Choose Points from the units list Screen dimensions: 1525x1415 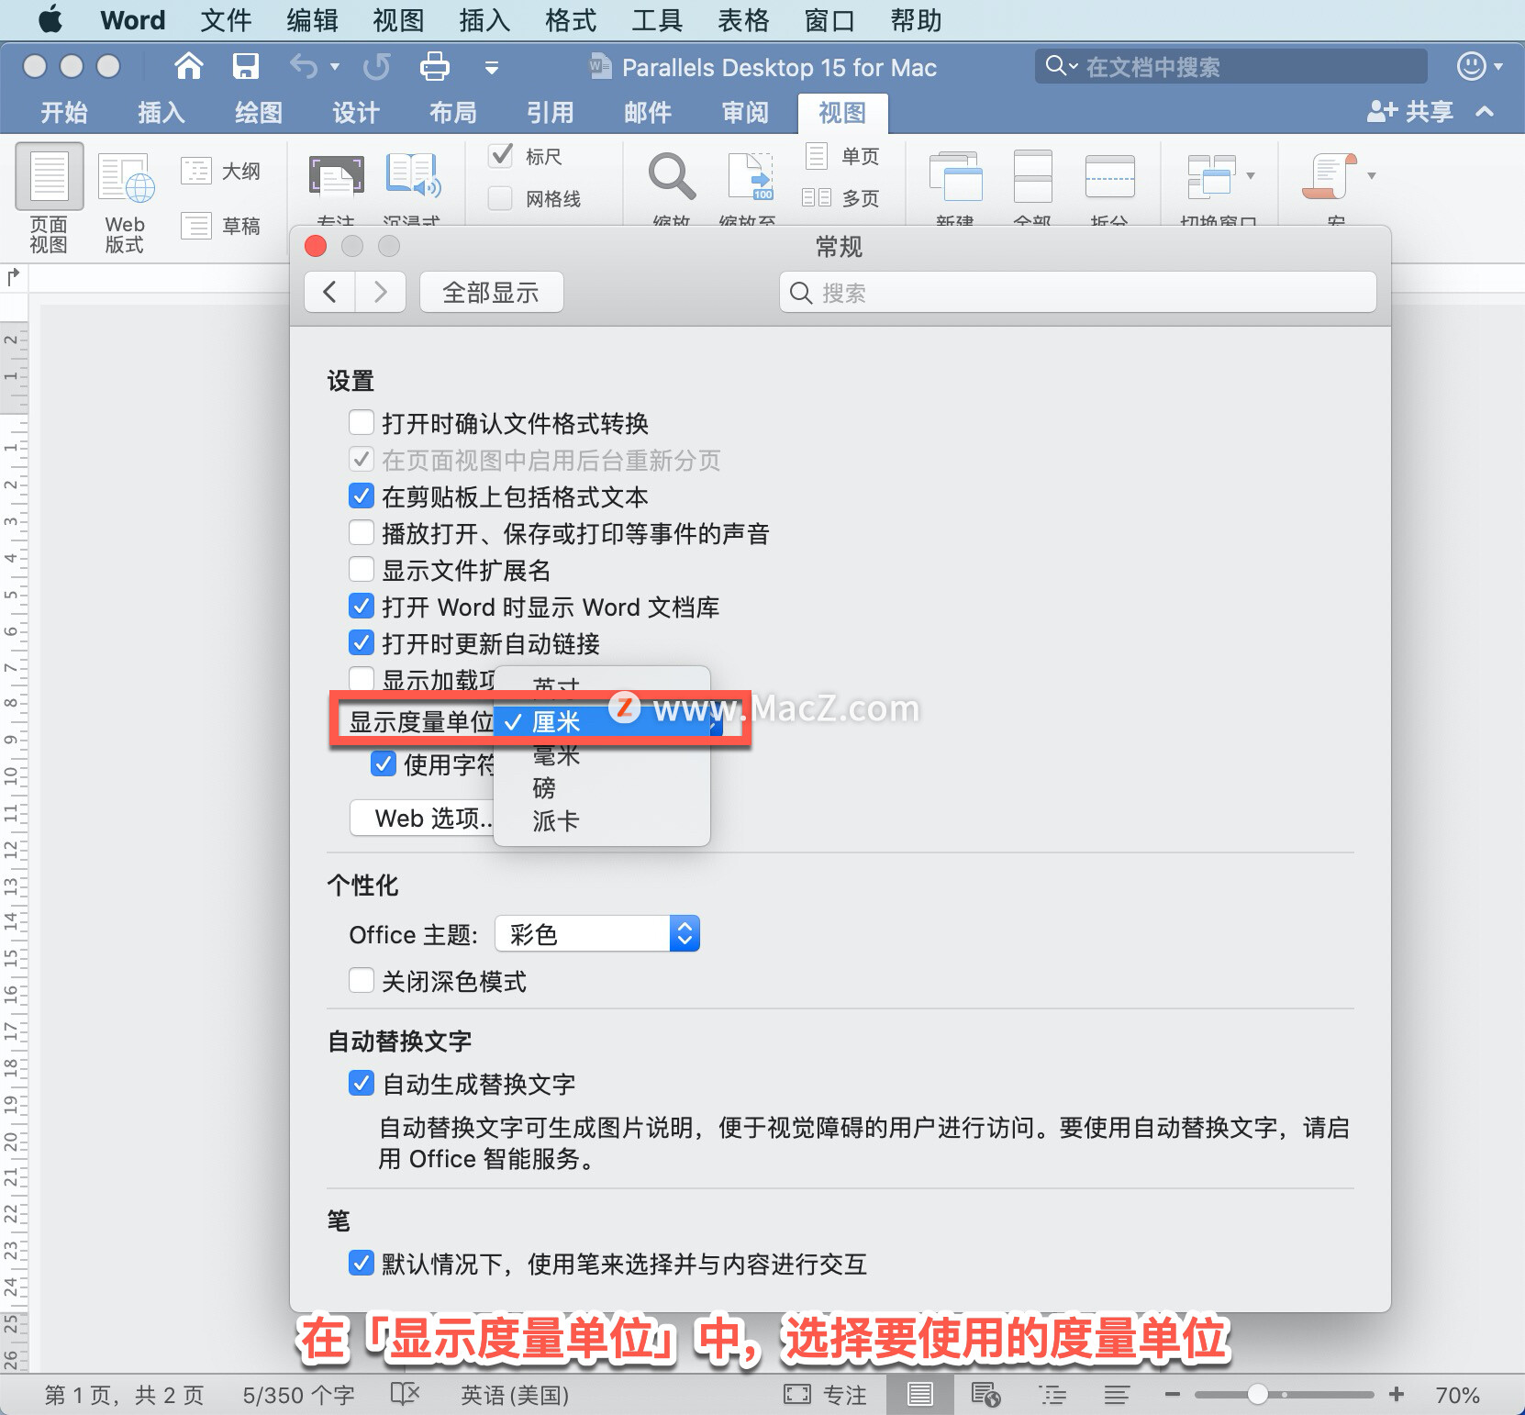click(544, 788)
